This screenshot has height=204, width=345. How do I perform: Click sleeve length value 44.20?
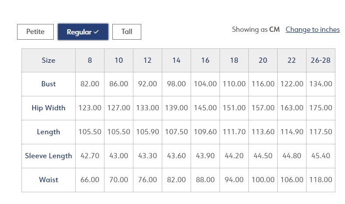[x=234, y=156]
